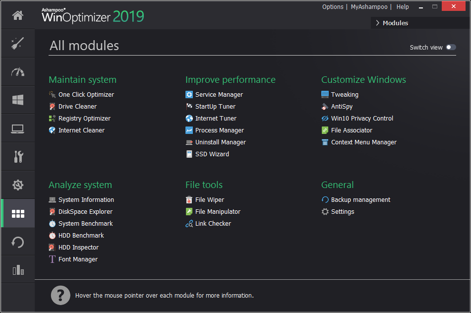471x313 pixels.
Task: Click the Analyze system heading
Action: 80,185
